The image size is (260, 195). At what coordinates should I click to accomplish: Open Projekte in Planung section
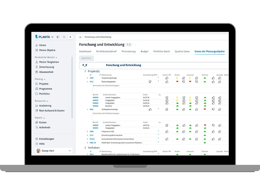point(42,84)
